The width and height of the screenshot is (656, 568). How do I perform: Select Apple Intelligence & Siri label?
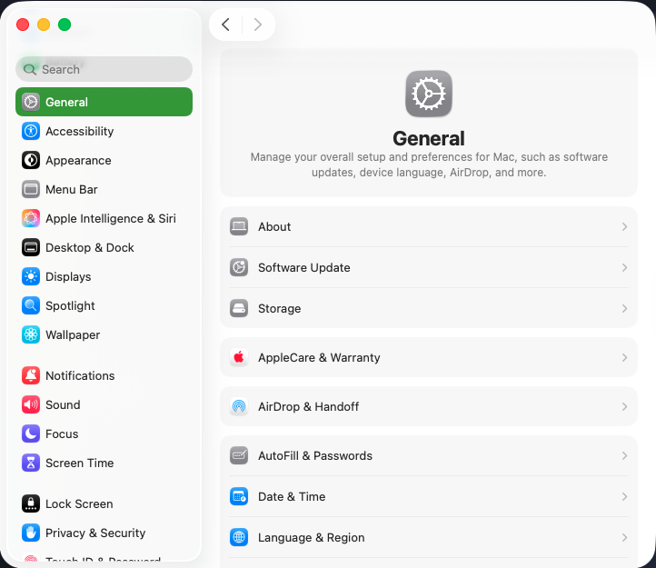coord(111,218)
